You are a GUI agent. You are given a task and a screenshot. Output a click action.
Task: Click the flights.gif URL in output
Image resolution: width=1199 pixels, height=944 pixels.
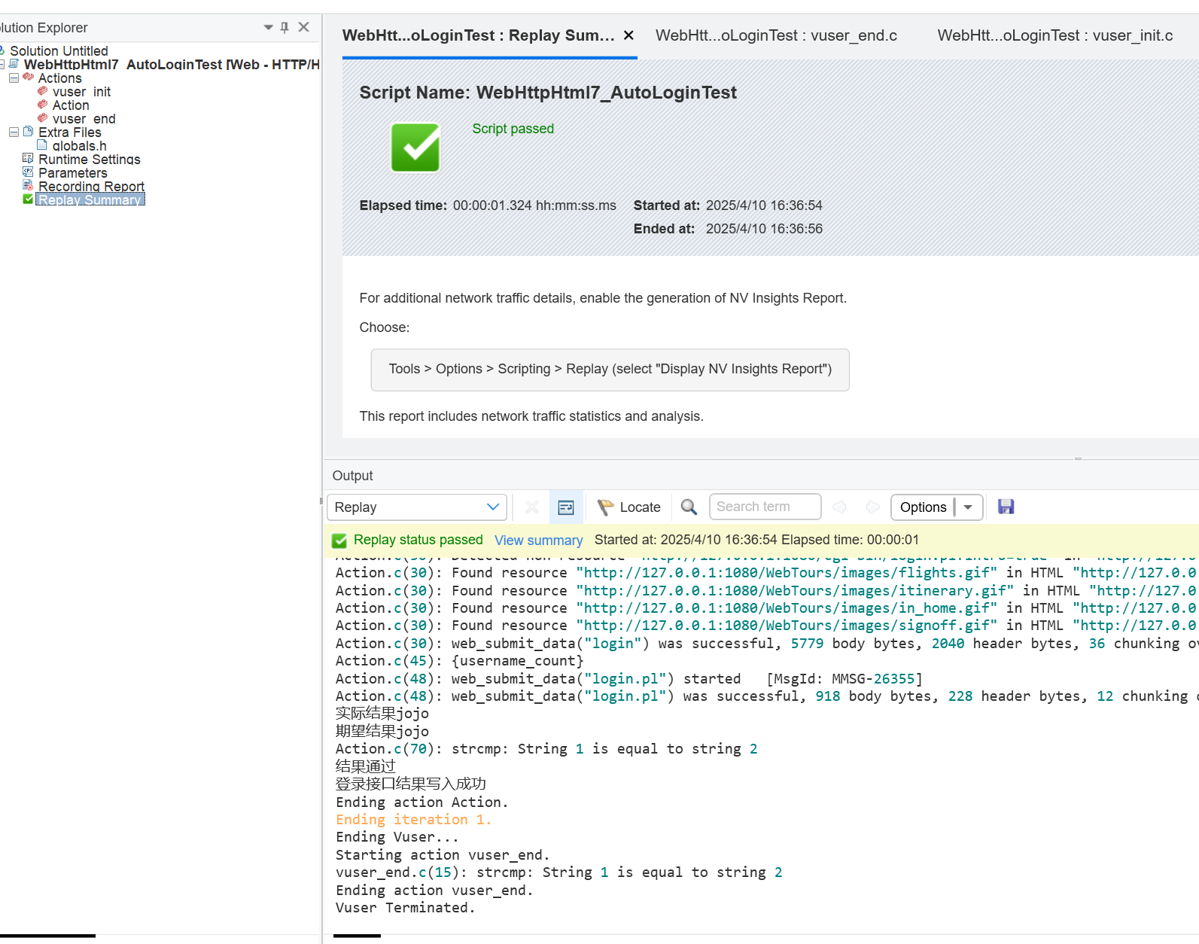(787, 573)
